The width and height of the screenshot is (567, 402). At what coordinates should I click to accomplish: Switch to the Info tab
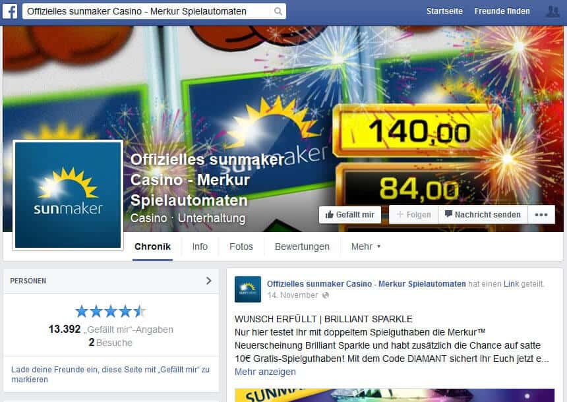coord(200,246)
